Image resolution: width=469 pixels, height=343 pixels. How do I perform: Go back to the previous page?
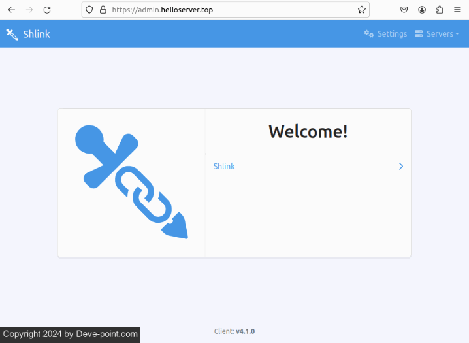[x=11, y=10]
